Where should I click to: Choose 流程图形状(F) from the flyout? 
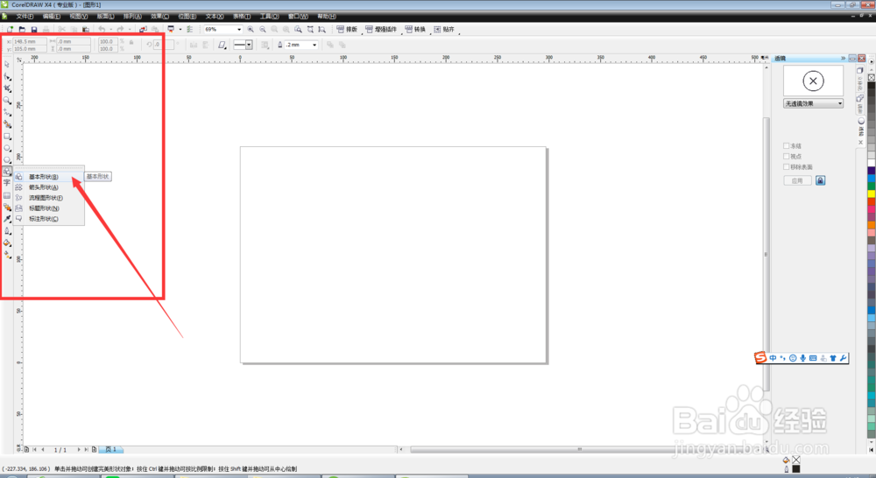coord(48,198)
